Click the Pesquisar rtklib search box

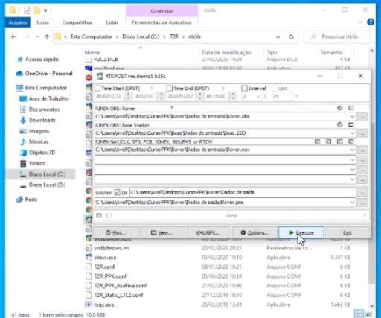(x=337, y=37)
